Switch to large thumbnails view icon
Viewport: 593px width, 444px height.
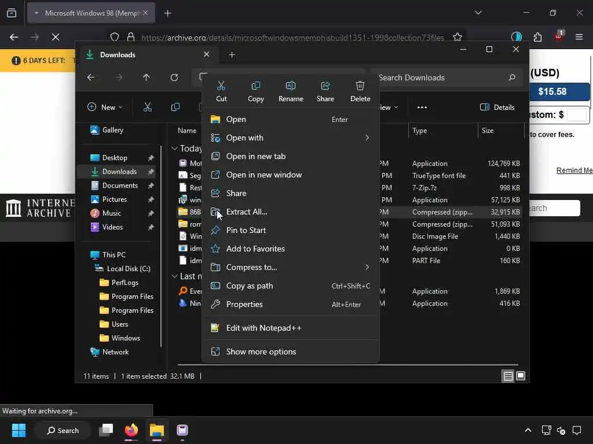pos(521,376)
